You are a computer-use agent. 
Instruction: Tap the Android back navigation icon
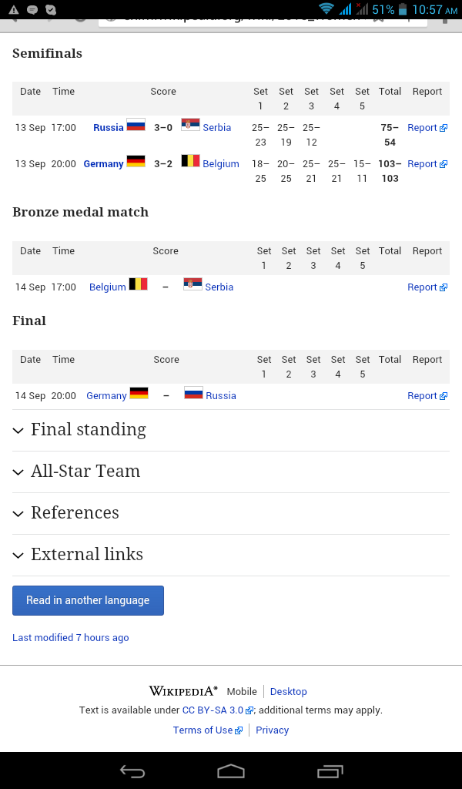[132, 771]
